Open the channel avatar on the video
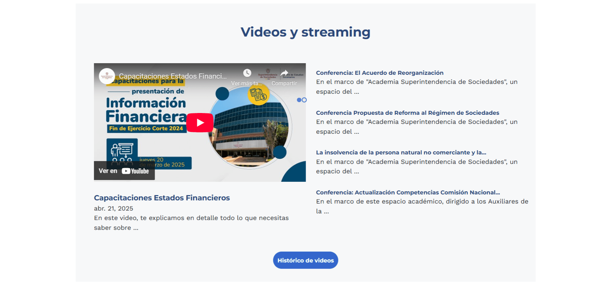Screen dimensions: 604x285 107,76
